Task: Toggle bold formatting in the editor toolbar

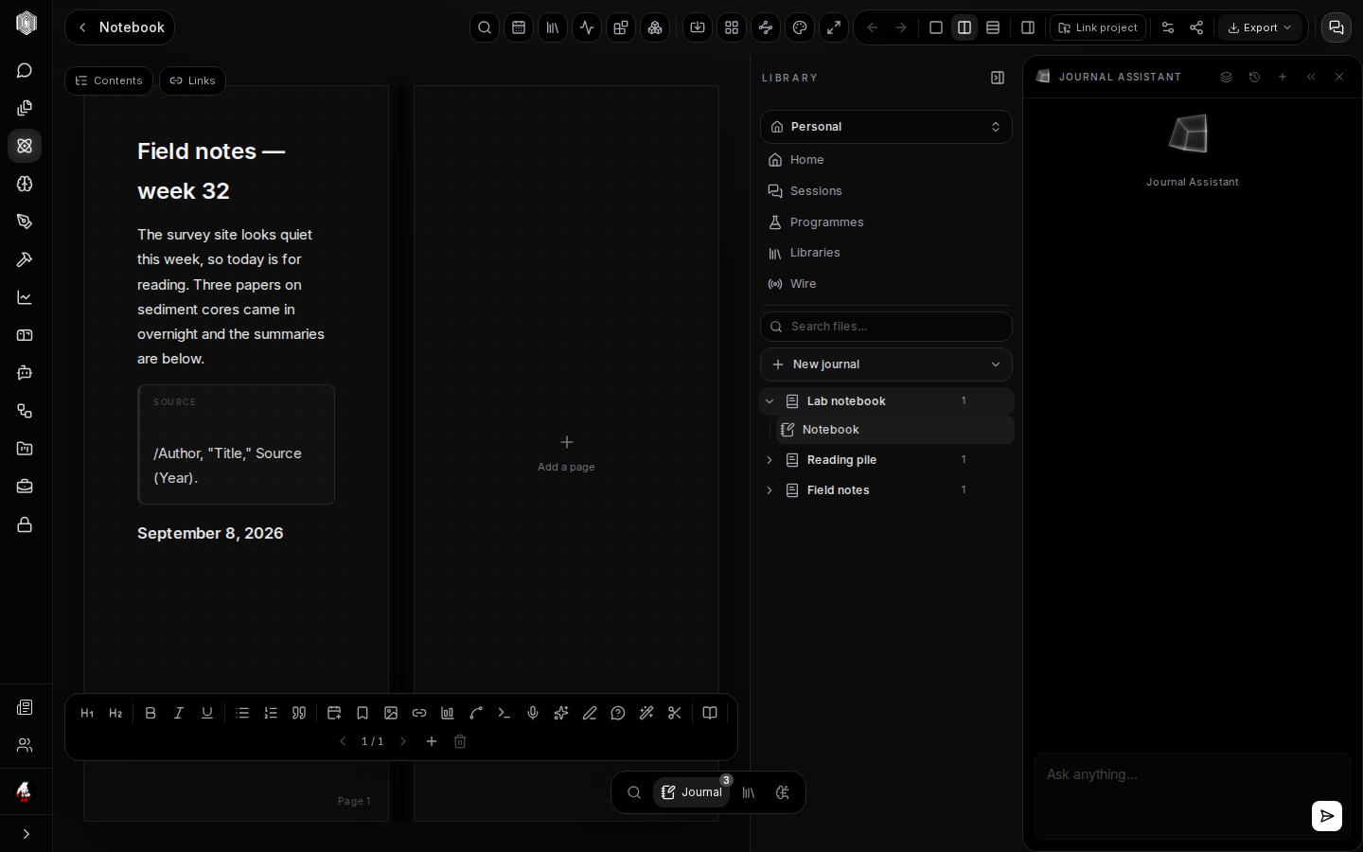Action: pos(150,713)
